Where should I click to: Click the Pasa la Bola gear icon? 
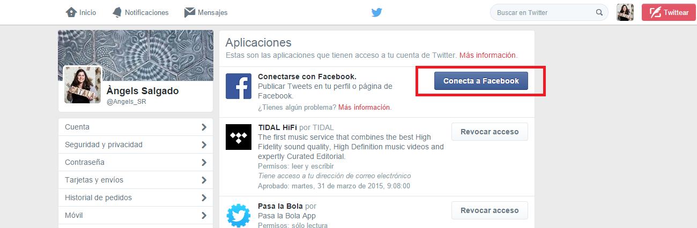click(239, 215)
